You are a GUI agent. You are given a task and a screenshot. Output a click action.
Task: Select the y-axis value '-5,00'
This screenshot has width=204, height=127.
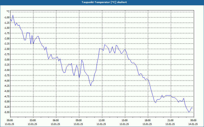[7, 101]
